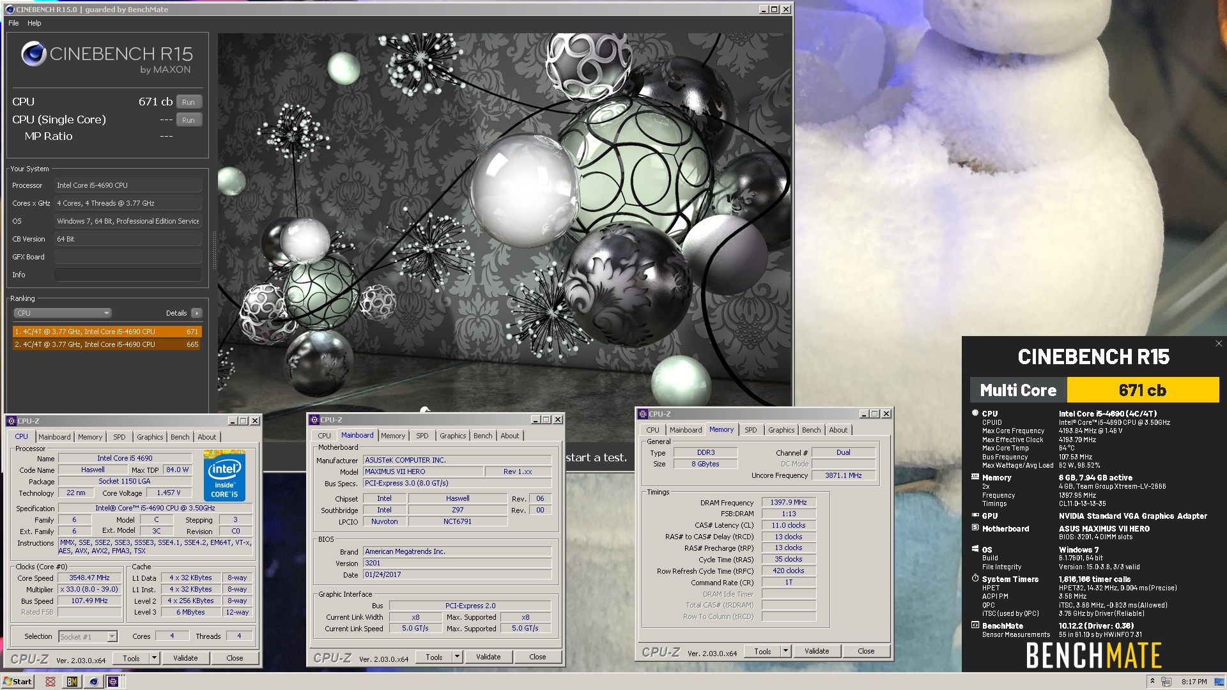Select Memory tab in CPU-Z CPU window
Screen dimensions: 1227x690
point(90,437)
